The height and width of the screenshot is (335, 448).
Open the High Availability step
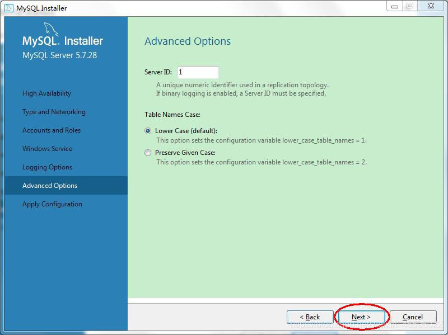tap(46, 93)
